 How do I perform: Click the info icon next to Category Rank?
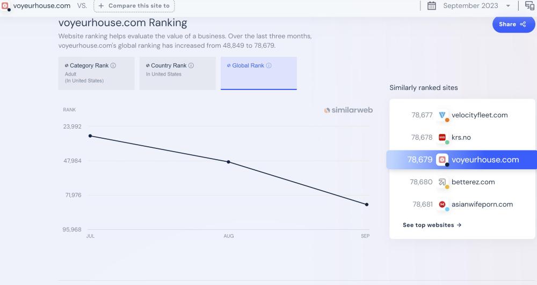(x=113, y=65)
